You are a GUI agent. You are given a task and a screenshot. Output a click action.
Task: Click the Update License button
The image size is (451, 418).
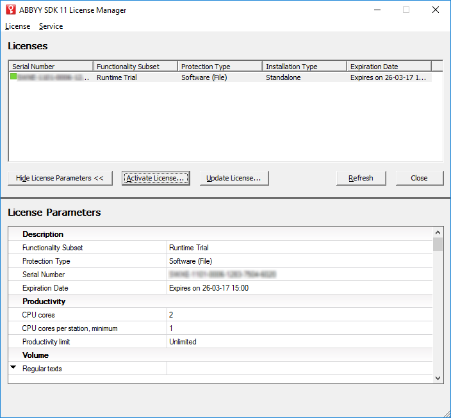[x=234, y=178]
